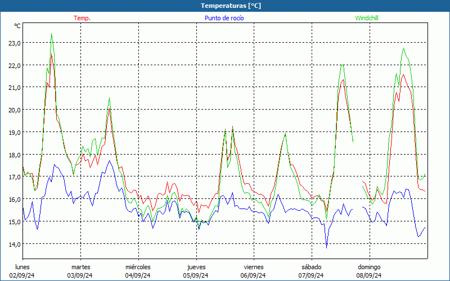
Task: Click the 21,0 y-axis value
Action: [x=15, y=88]
